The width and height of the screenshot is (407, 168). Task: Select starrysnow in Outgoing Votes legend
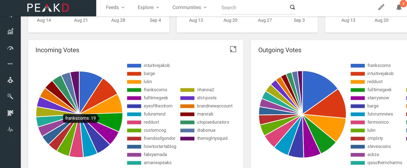[378, 98]
